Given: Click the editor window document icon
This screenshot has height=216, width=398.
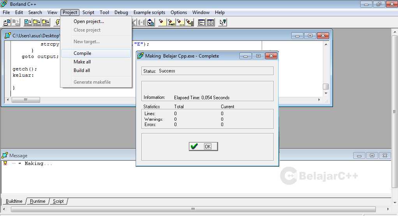Looking at the screenshot, I should tap(8, 35).
